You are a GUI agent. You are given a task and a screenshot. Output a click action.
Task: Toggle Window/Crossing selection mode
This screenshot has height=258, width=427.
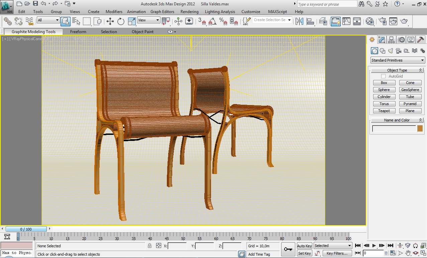98,21
